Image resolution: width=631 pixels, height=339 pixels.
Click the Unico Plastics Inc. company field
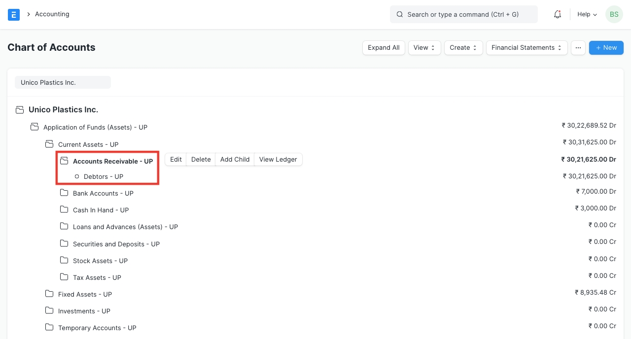[63, 82]
